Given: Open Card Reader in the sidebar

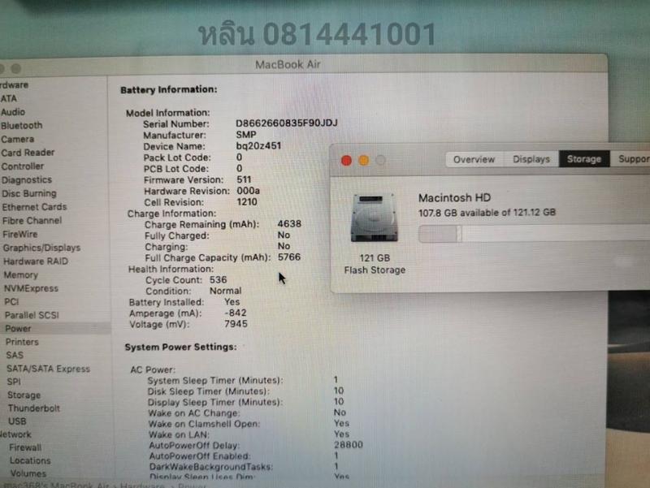Looking at the screenshot, I should 28,153.
